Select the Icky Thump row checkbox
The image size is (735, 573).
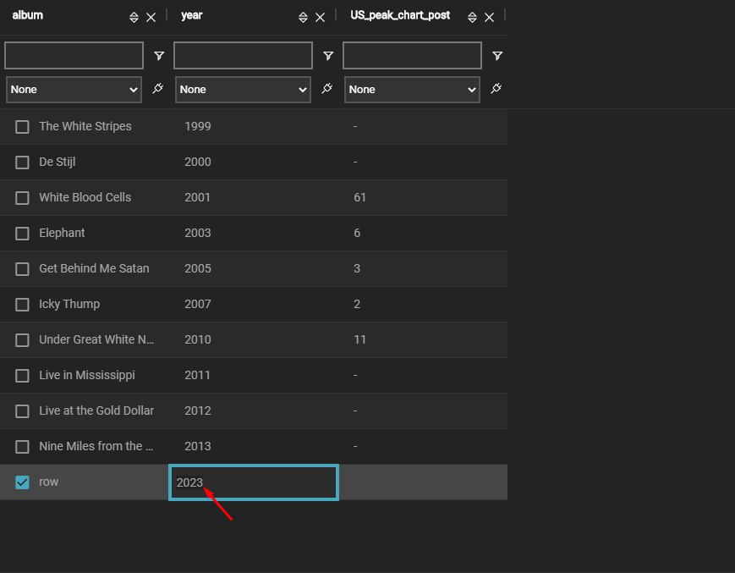coord(23,305)
